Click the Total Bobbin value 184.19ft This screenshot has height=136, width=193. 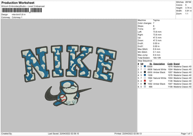click(157, 58)
